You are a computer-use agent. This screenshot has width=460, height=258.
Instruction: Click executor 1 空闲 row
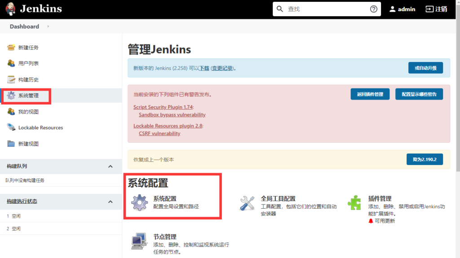[61, 216]
